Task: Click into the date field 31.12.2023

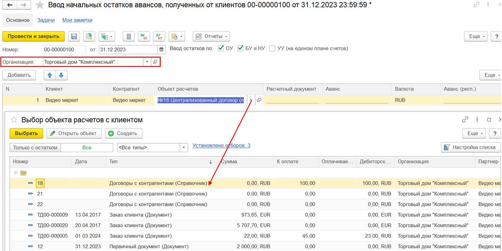Action: click(128, 49)
